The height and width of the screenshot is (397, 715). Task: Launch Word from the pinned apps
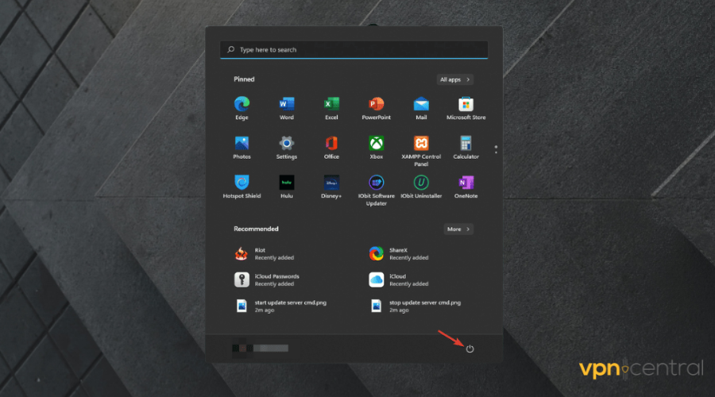[286, 105]
